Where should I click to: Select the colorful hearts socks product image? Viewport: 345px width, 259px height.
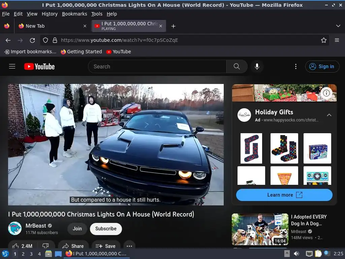284,148
